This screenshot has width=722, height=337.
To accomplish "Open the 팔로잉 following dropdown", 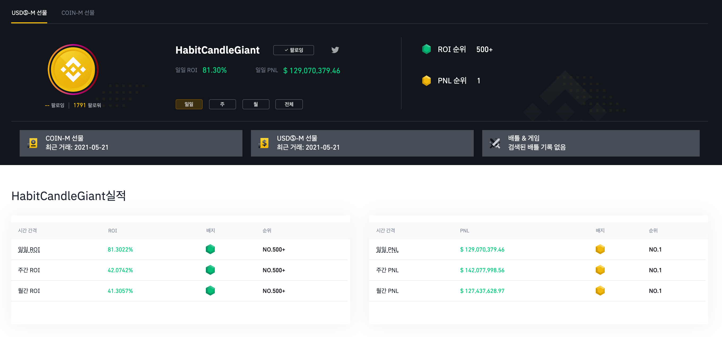I will (x=293, y=50).
